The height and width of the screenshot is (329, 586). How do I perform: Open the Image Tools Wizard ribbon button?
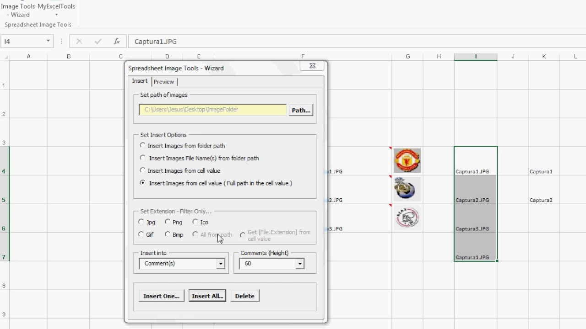click(x=18, y=11)
